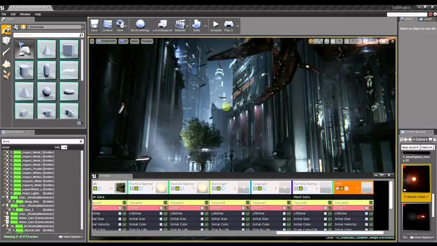Click the Search Assets input field
The width and height of the screenshot is (437, 246).
(46, 35)
